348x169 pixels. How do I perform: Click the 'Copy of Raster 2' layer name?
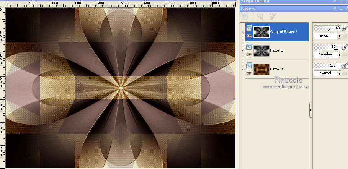click(x=284, y=32)
